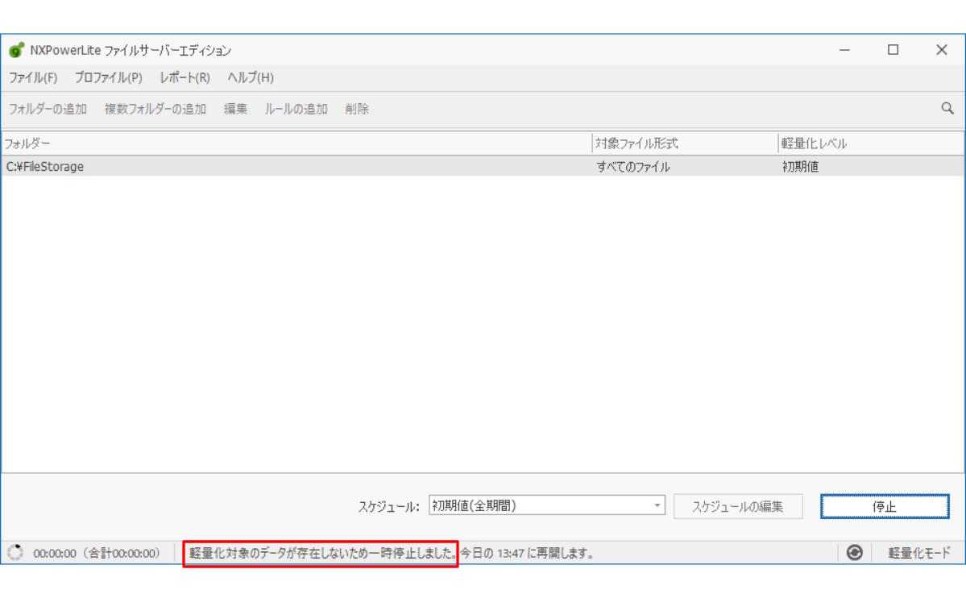The height and width of the screenshot is (598, 966).
Task: Open the レポート(R) menu
Action: [184, 77]
